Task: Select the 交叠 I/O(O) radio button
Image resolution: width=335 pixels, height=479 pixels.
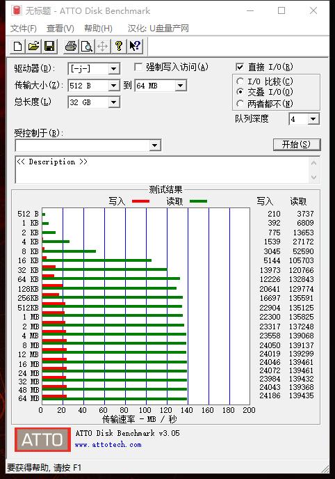Action: (240, 92)
